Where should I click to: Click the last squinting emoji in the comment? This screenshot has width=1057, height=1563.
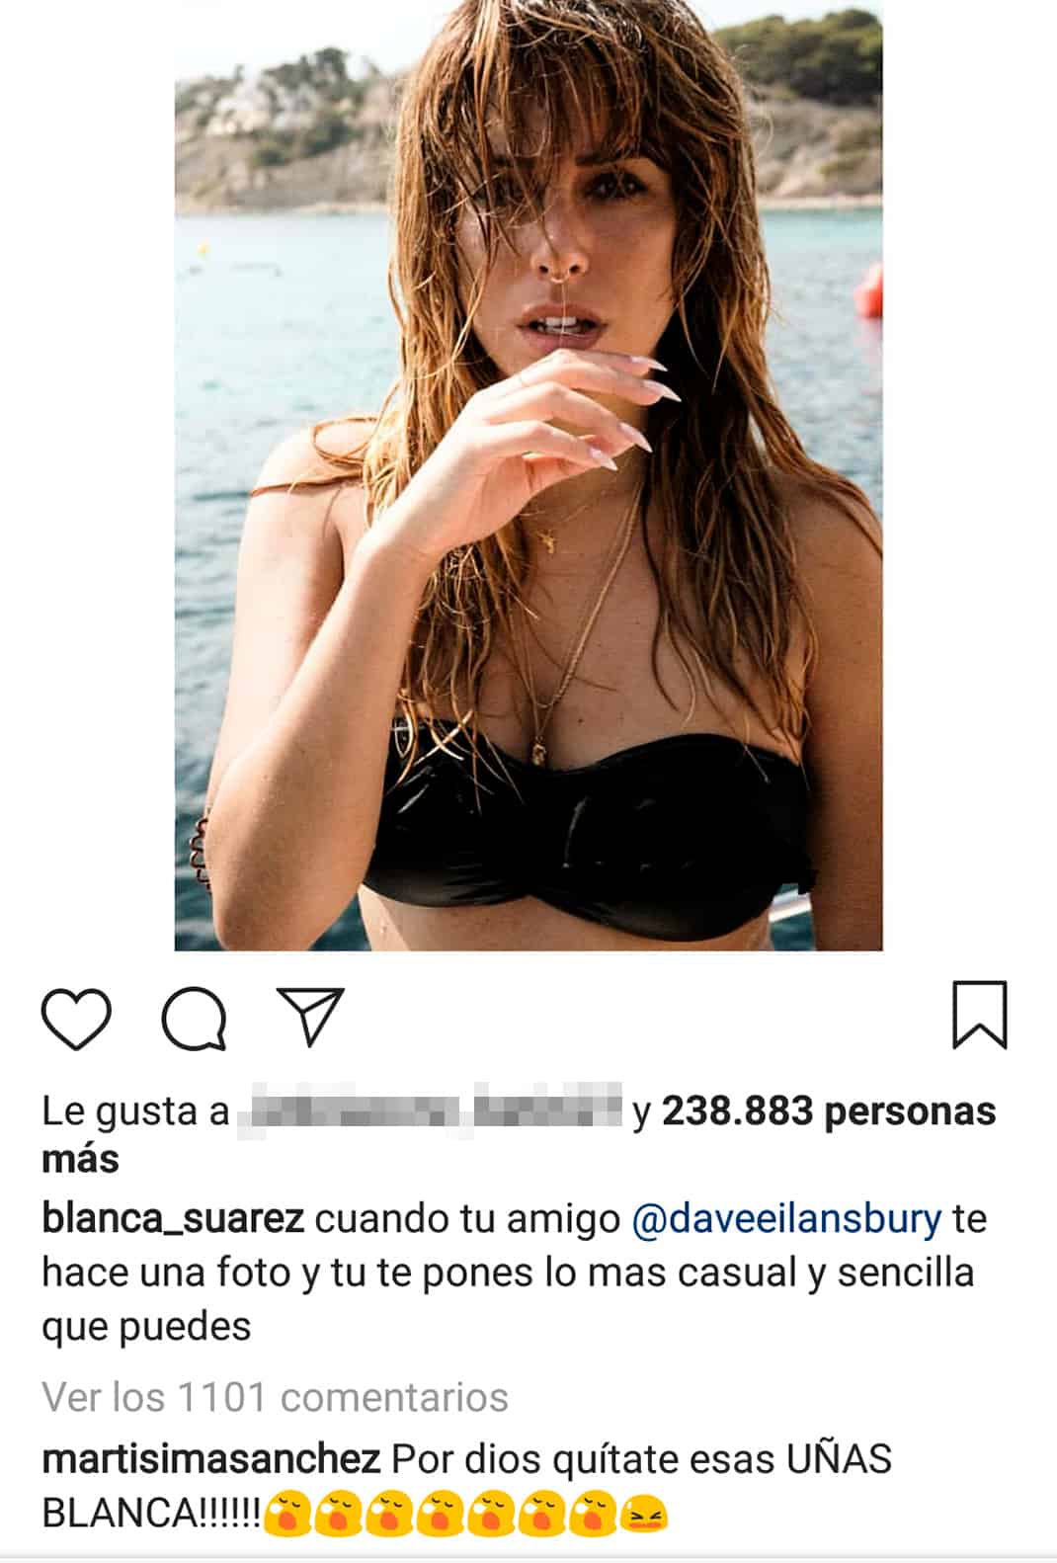(x=646, y=1514)
